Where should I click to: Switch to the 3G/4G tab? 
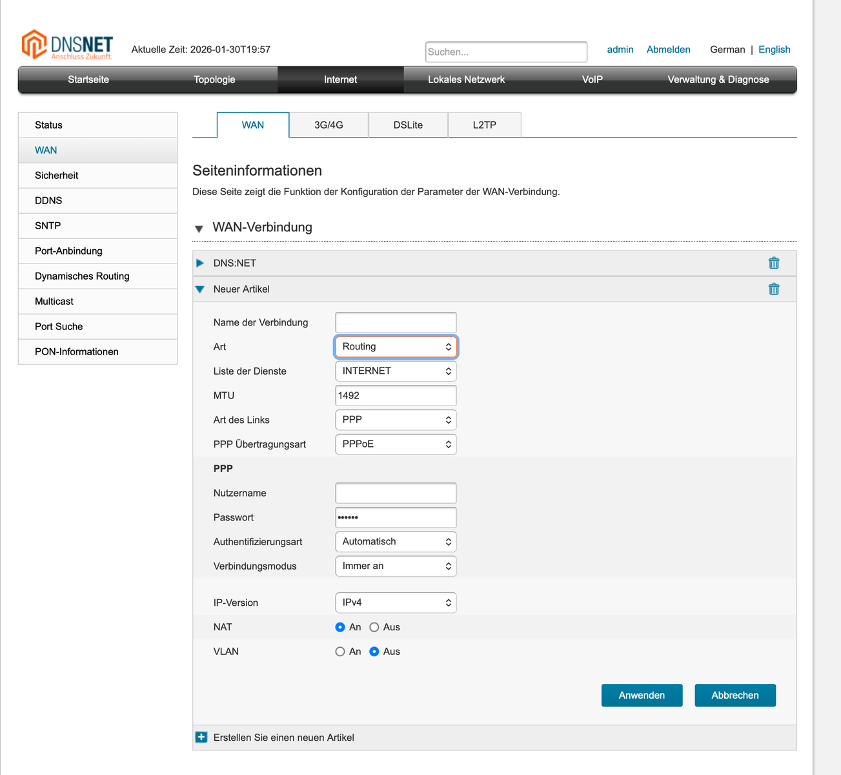329,125
